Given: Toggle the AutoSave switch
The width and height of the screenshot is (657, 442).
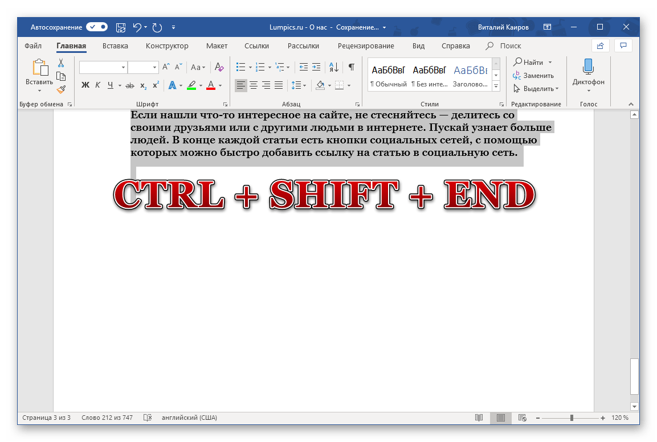Looking at the screenshot, I should click(x=97, y=27).
